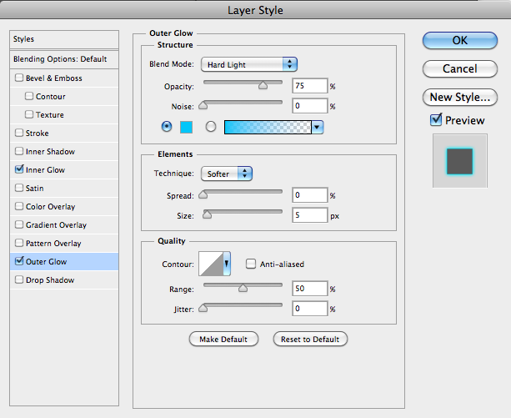Select the solid color radio button
The height and width of the screenshot is (418, 511).
tap(167, 127)
